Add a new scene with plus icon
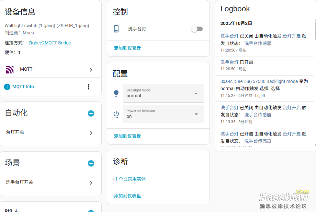 pyautogui.click(x=91, y=163)
